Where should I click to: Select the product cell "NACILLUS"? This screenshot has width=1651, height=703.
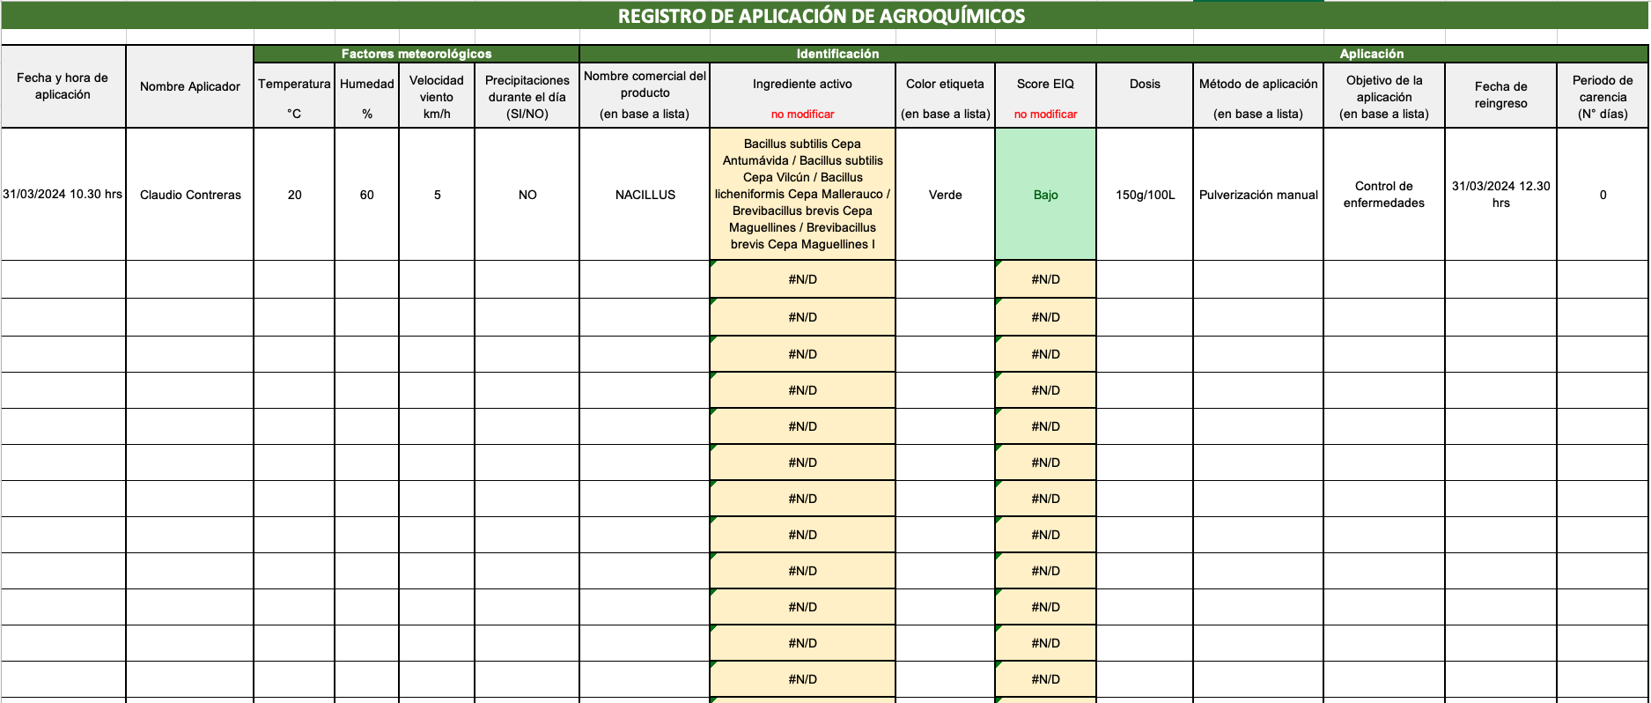(x=645, y=195)
